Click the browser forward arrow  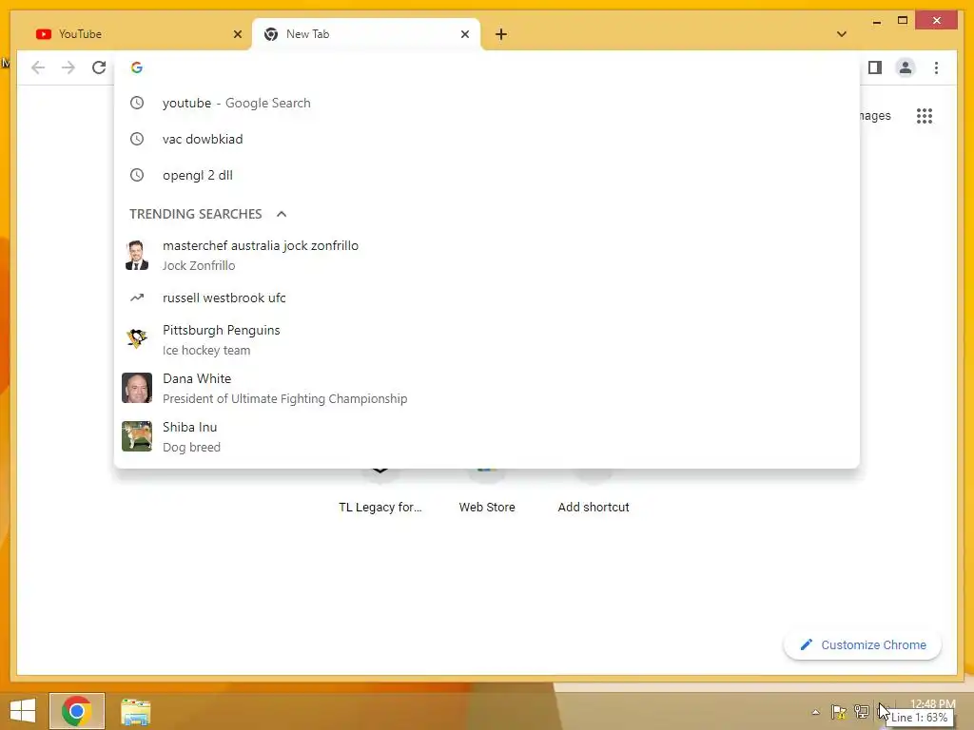pyautogui.click(x=68, y=67)
